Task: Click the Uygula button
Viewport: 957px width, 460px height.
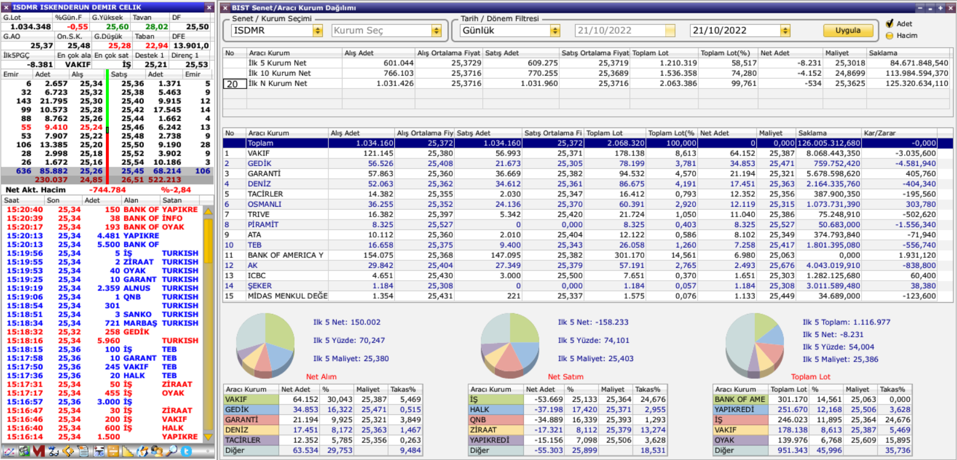Action: [847, 30]
